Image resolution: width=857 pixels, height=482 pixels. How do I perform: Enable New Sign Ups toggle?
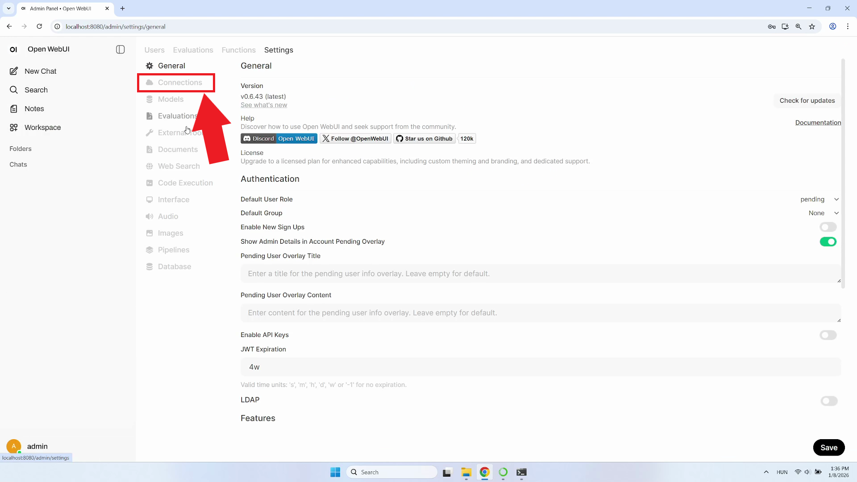click(828, 227)
